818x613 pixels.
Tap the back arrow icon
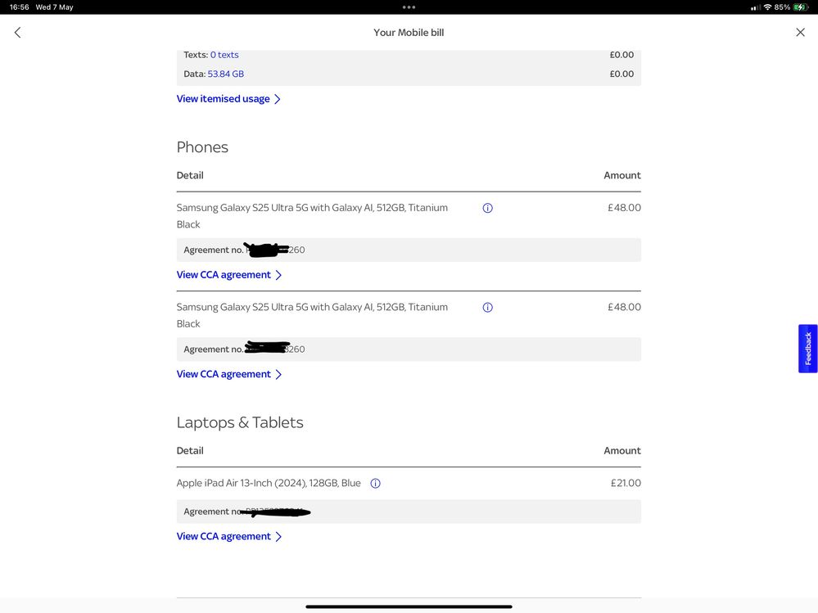tap(17, 33)
